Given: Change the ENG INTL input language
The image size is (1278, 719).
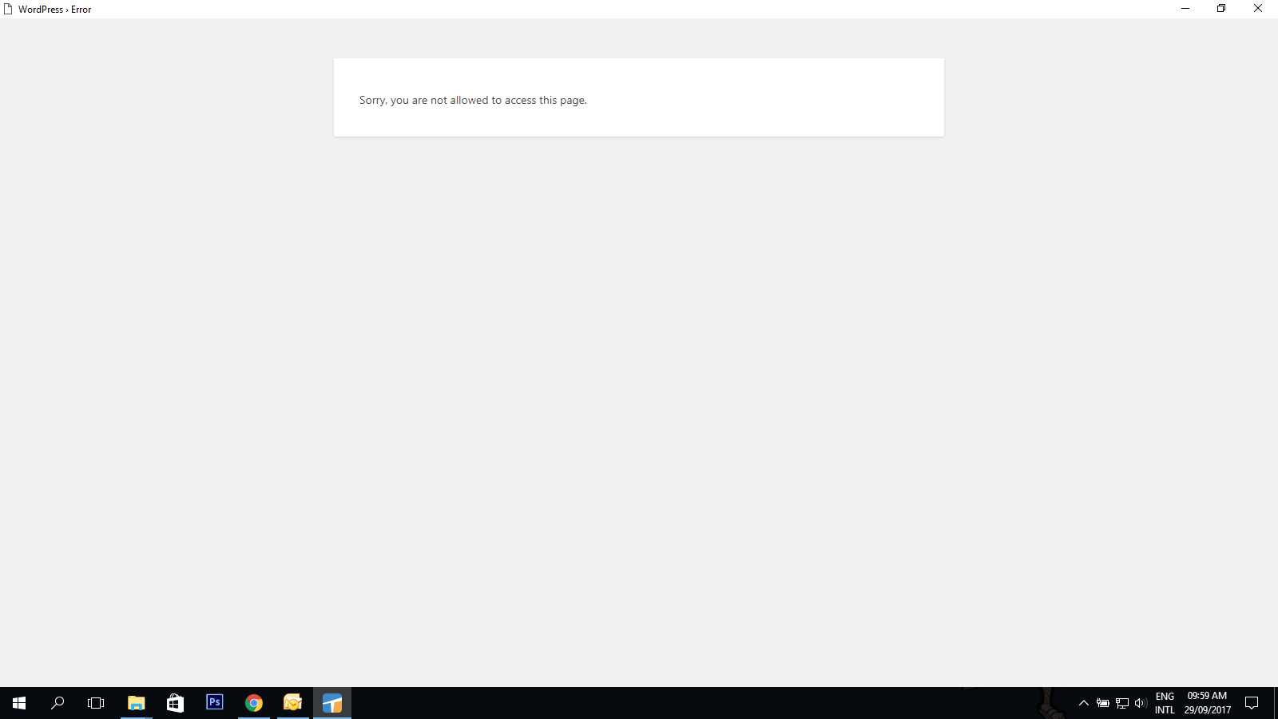Looking at the screenshot, I should tap(1165, 703).
